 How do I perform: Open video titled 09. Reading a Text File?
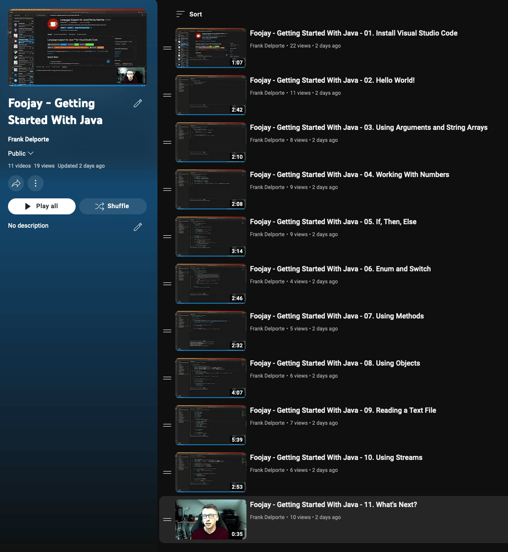[x=343, y=411]
